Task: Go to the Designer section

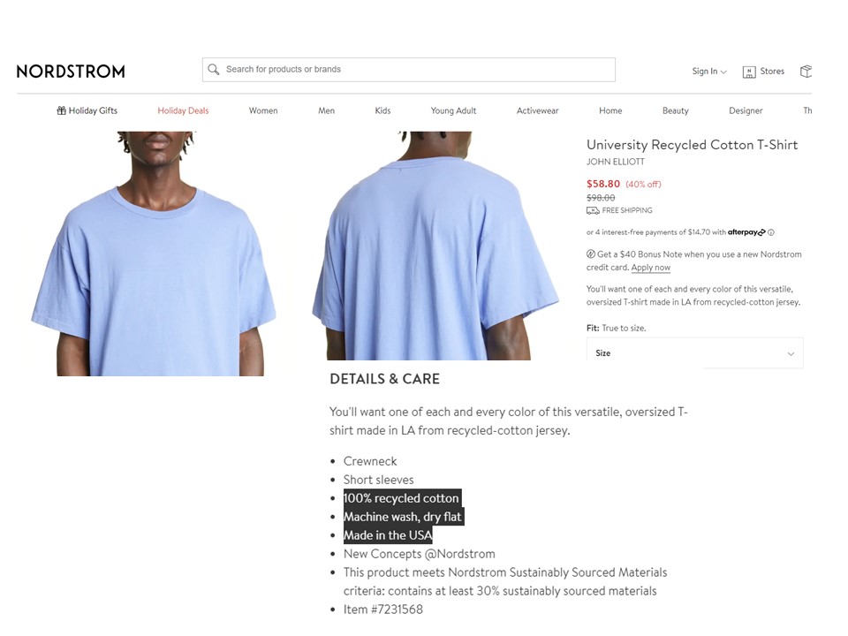Action: pos(746,111)
